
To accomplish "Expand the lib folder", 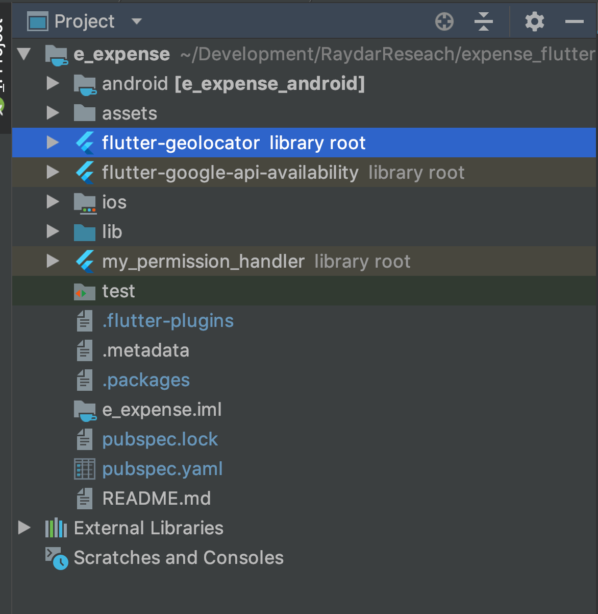I will [x=52, y=231].
